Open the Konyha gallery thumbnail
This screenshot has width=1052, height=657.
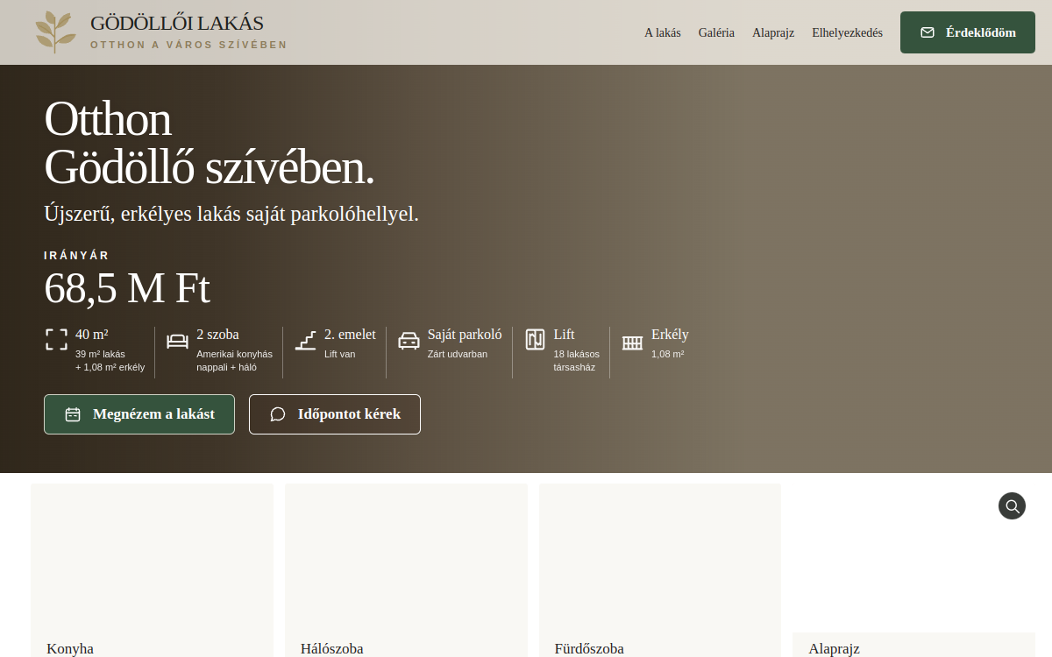tap(152, 570)
